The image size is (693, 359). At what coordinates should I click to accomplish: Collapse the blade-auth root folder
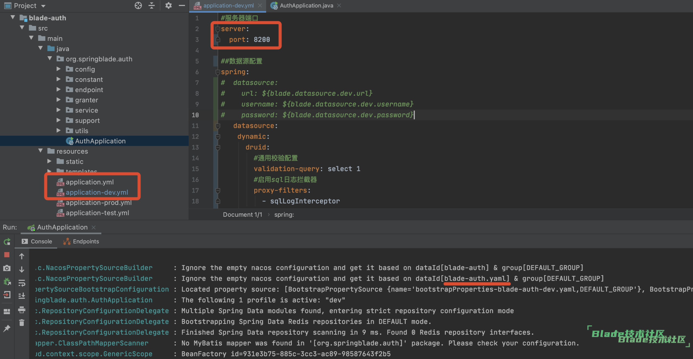click(13, 17)
